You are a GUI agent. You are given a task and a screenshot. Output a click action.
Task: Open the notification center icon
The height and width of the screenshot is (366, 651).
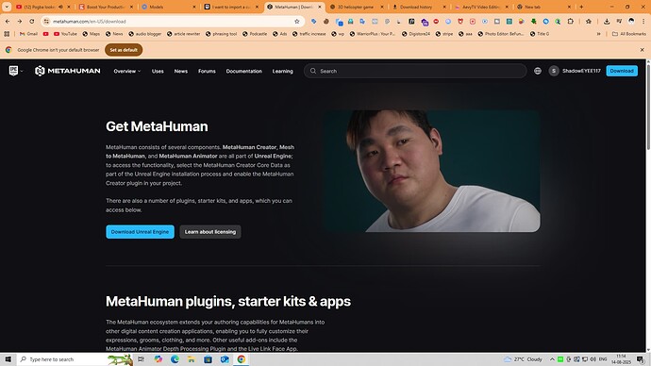click(x=641, y=359)
